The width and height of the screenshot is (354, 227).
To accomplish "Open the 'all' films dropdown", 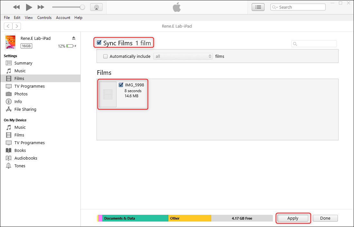I will click(x=183, y=56).
